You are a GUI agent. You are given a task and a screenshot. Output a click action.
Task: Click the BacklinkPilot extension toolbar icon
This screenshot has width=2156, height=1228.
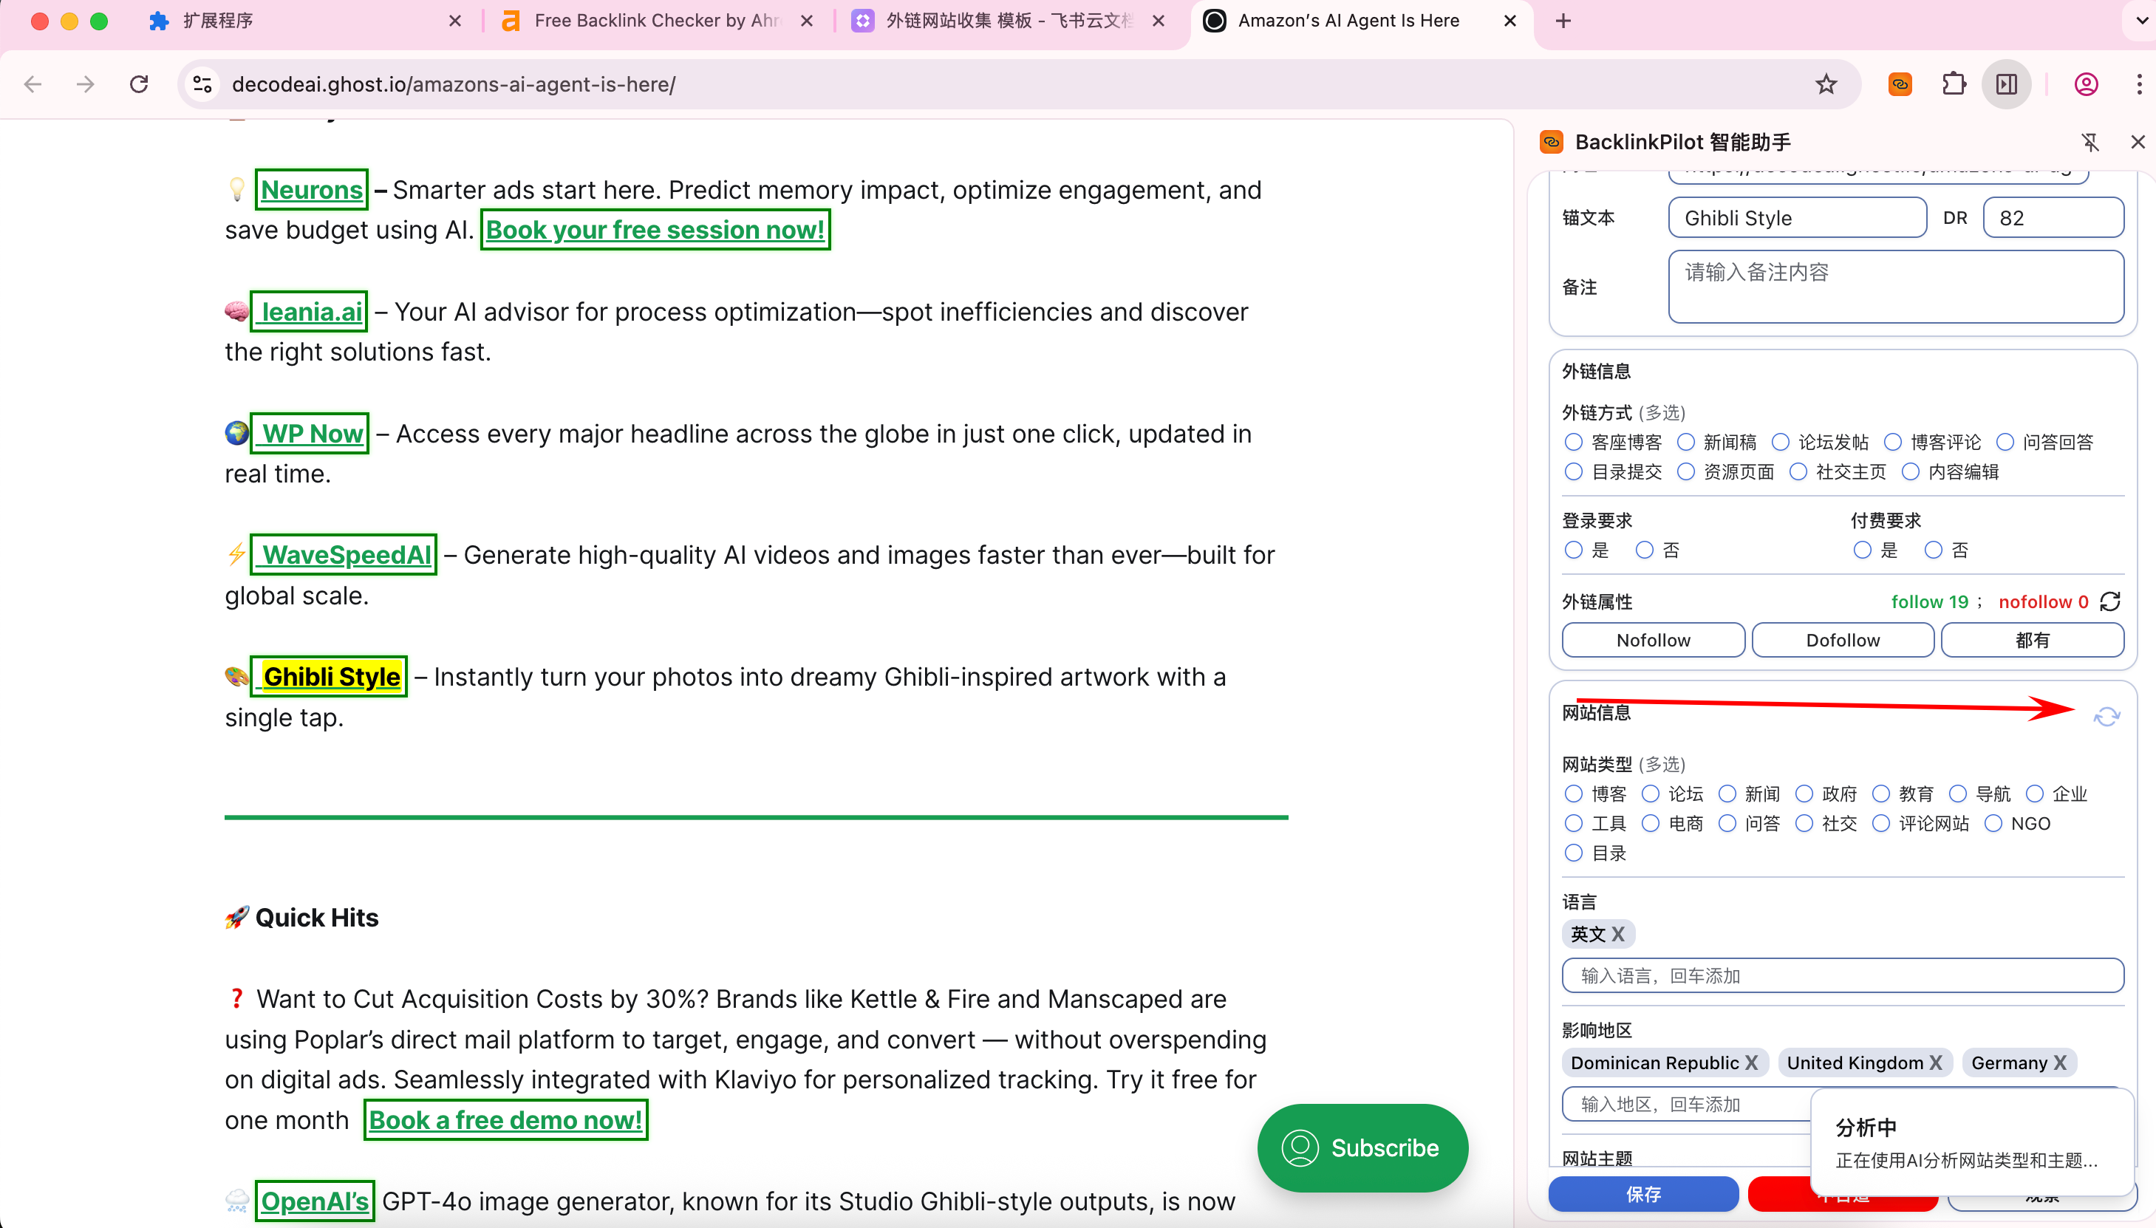(1900, 84)
